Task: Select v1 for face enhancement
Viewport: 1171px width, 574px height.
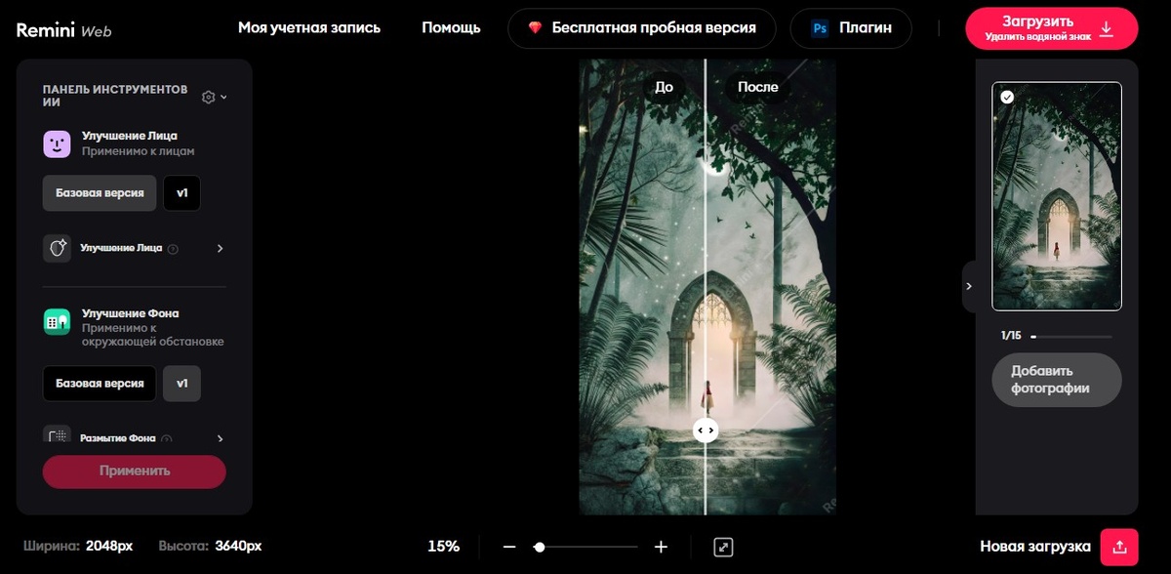Action: click(x=182, y=193)
